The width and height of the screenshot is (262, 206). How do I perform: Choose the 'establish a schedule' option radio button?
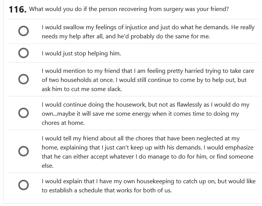tap(23, 185)
